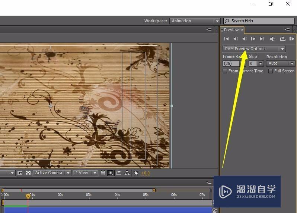Step back one frame in Preview
297x213 pixels.
point(235,39)
